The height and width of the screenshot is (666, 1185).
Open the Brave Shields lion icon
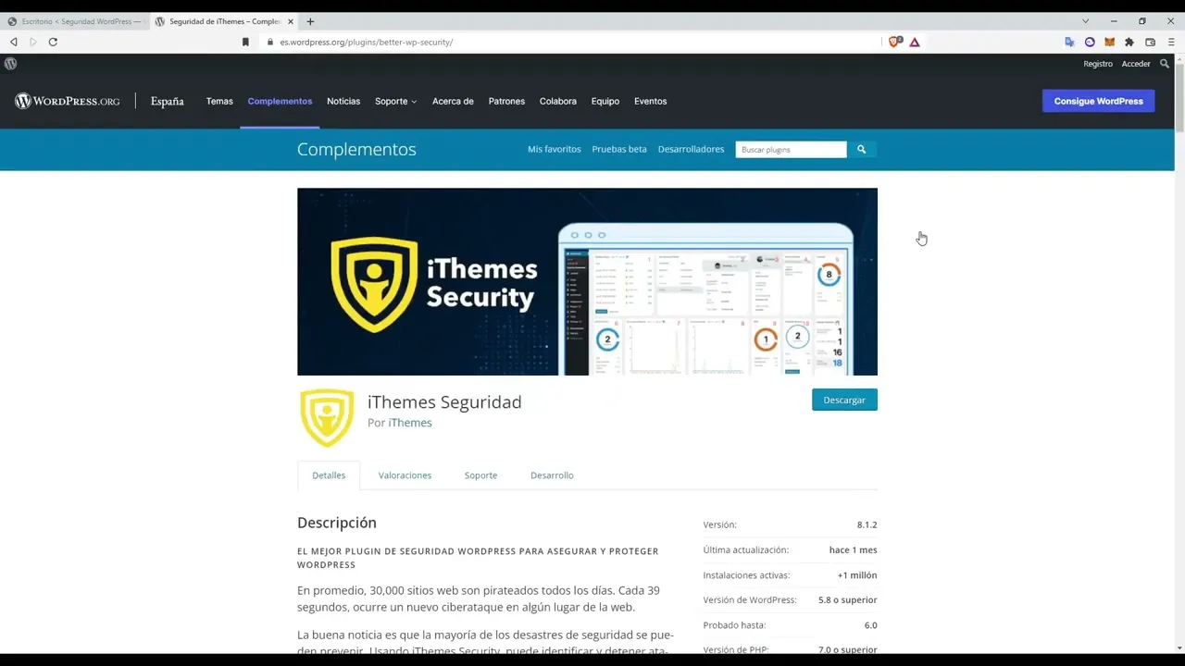click(x=894, y=42)
